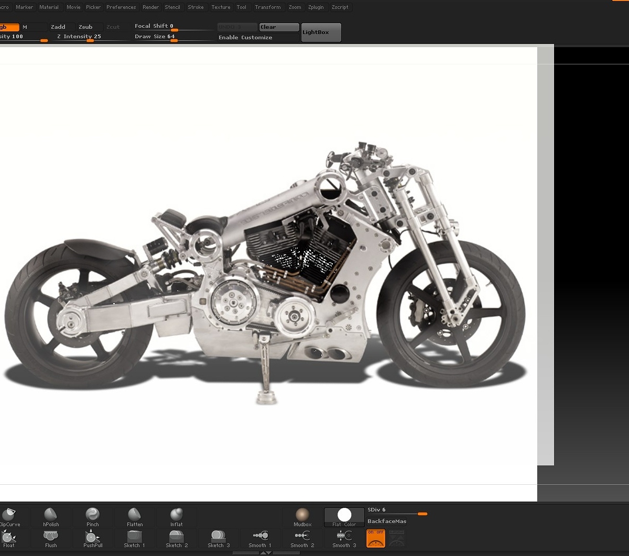Open the Picker menu
Screen dimensions: 629x556
tap(93, 7)
